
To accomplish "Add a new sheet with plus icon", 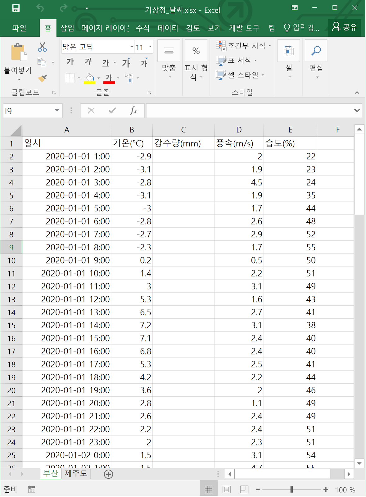I will (109, 474).
